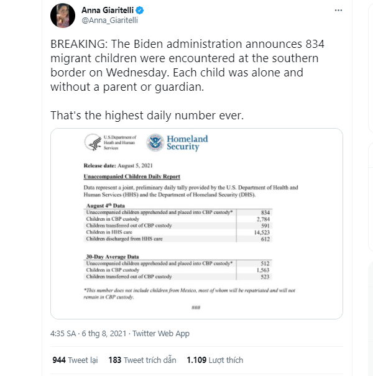View the 944 Tweet lại retweets list
The height and width of the screenshot is (376, 373).
75,360
